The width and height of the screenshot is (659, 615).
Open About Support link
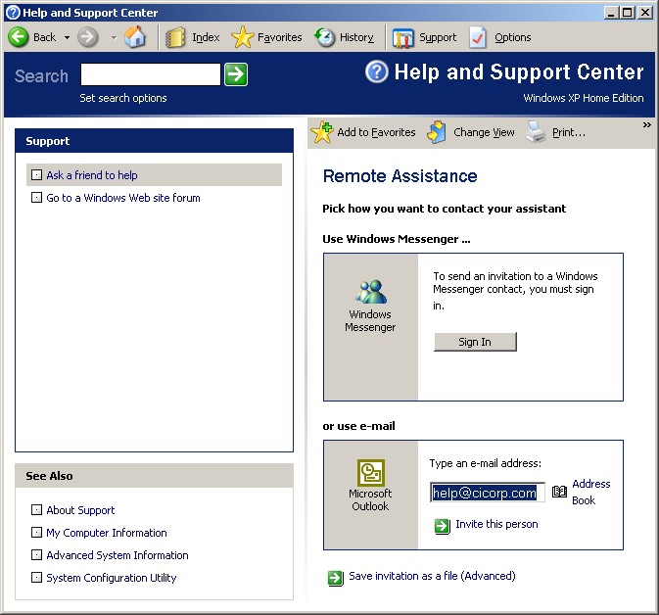(80, 510)
